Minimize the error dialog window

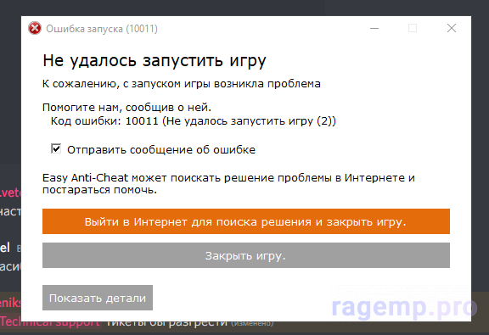(x=374, y=28)
